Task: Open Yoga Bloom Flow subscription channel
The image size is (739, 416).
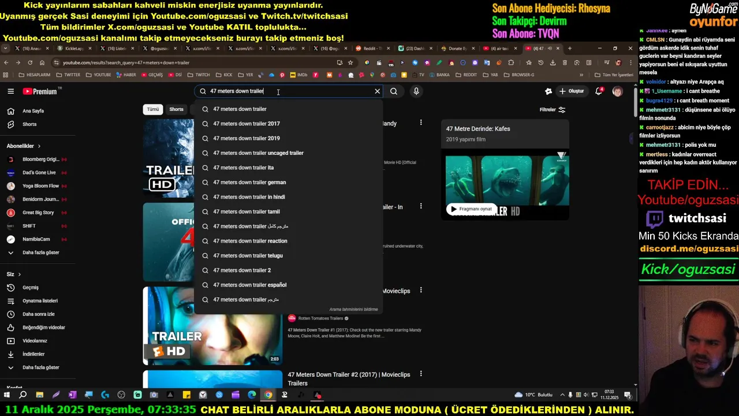Action: click(38, 186)
